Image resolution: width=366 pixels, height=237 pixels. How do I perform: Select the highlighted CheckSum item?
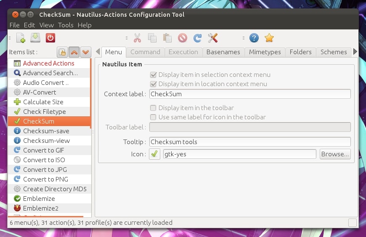pos(49,121)
